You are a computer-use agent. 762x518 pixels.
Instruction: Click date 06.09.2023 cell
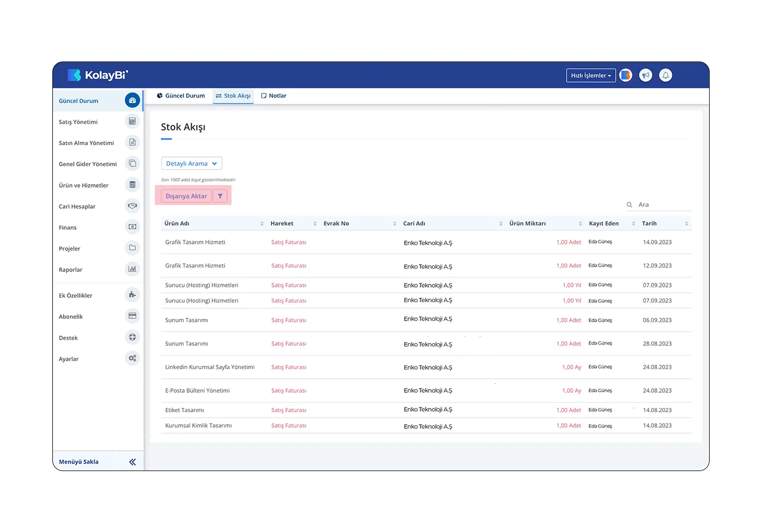pyautogui.click(x=657, y=320)
